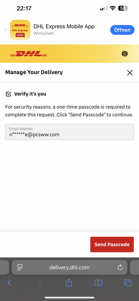Viewport: 139px width, 301px height.
Task: Open the globe language selector
Action: tap(125, 54)
